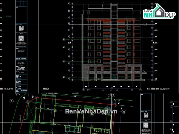
Task: Click the elevation title ending "TL 1/100"
Action: pyautogui.click(x=158, y=89)
